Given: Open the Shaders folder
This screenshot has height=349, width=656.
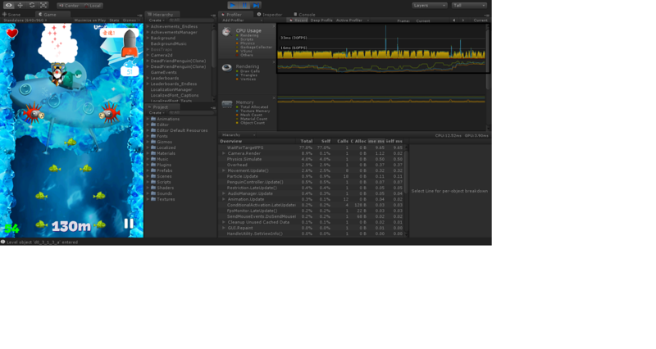Looking at the screenshot, I should [x=165, y=188].
